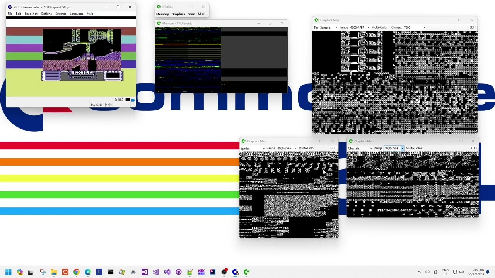Click the Sprites graphics map canvas
The image size is (495, 278).
[x=289, y=195]
